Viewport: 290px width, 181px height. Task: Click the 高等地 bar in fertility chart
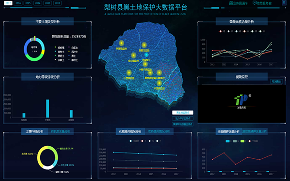(71, 114)
